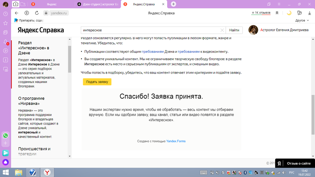
Task: Reload the current page
Action: coord(37,13)
